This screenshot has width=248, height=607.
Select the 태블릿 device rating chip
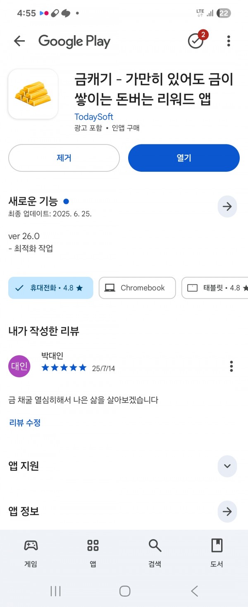(215, 288)
